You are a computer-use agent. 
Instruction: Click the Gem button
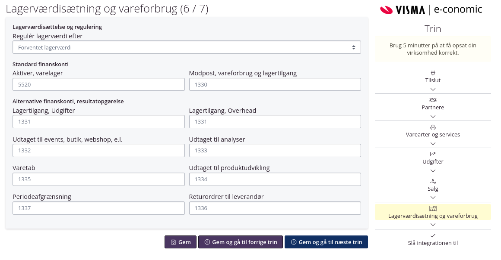181,242
